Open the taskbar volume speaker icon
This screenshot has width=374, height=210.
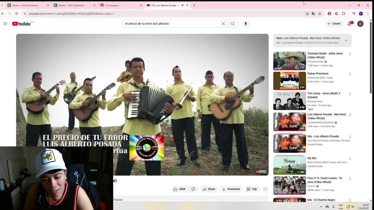pyautogui.click(x=353, y=207)
